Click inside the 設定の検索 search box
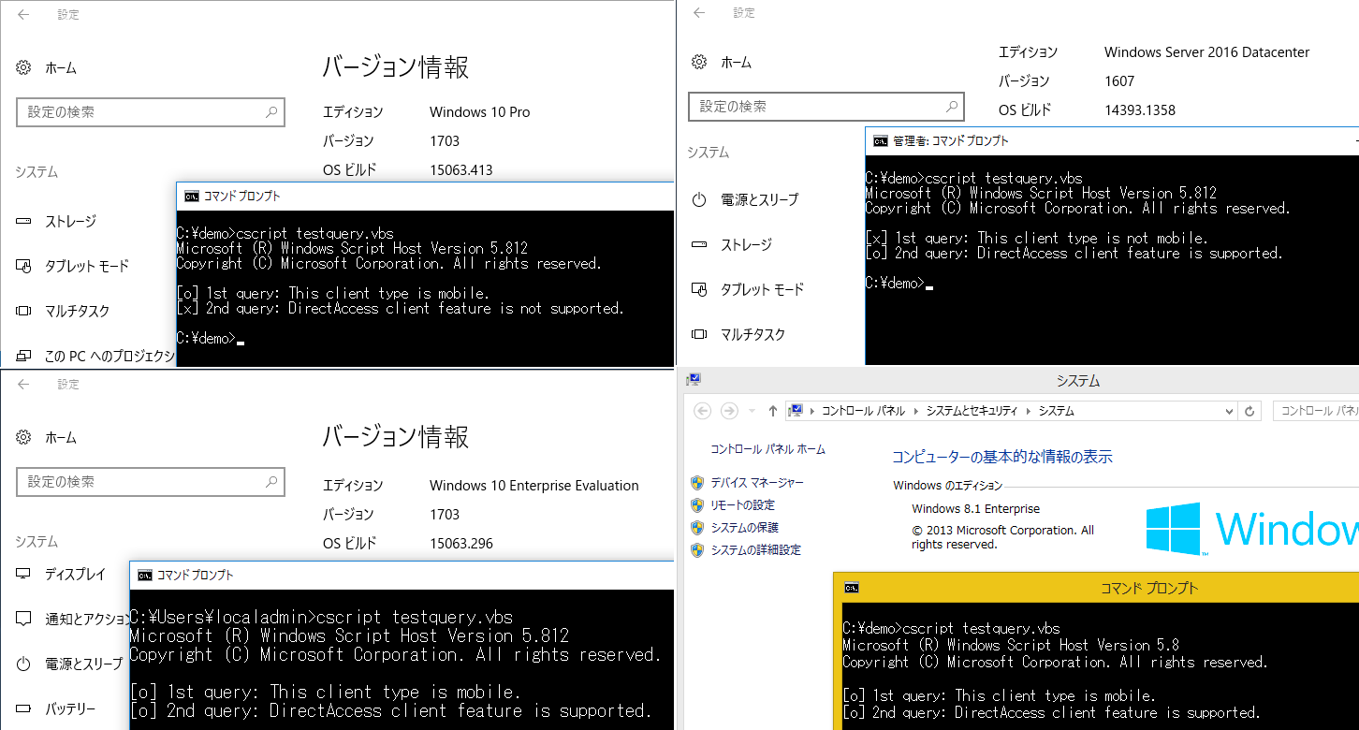This screenshot has height=730, width=1359. (150, 112)
